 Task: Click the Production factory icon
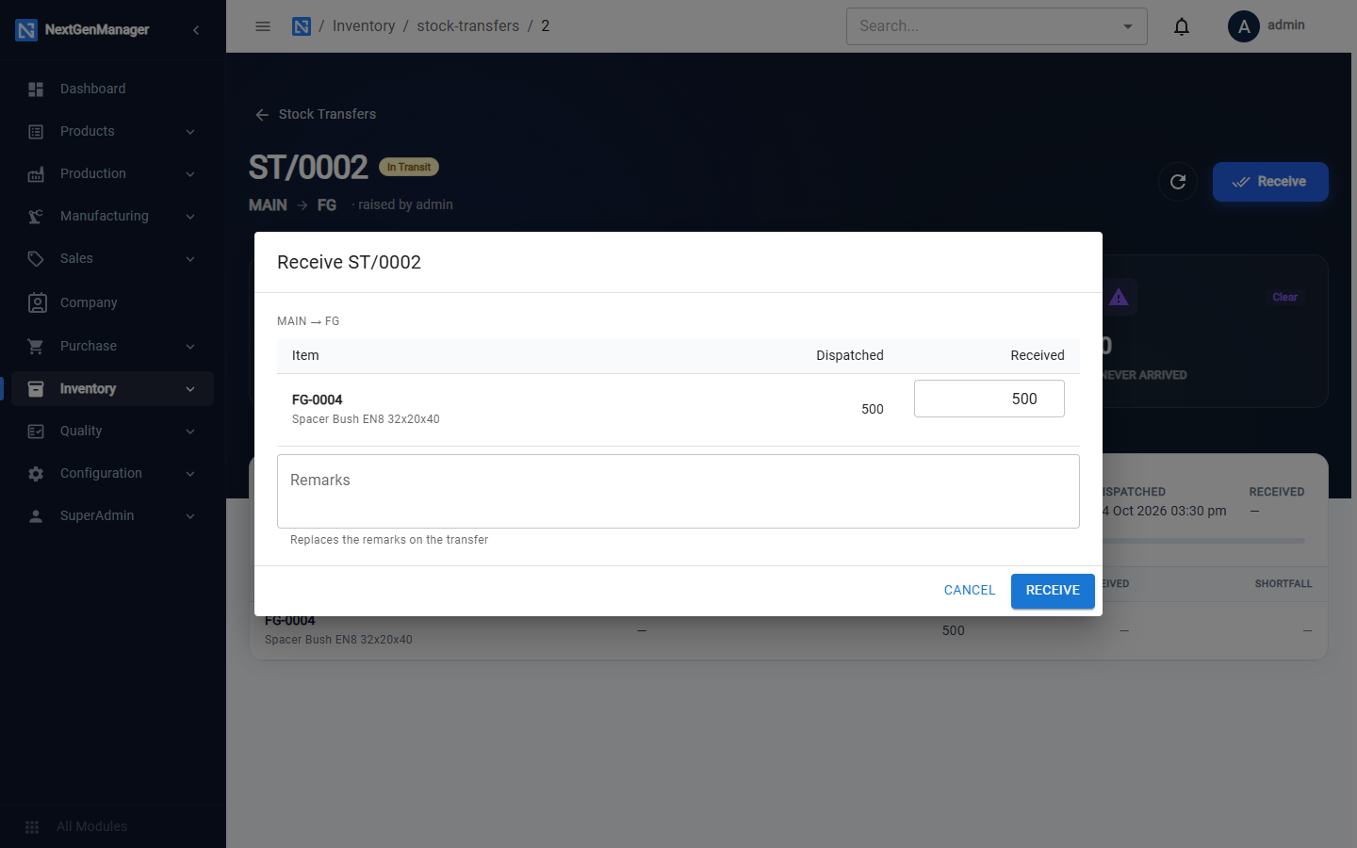coord(36,173)
